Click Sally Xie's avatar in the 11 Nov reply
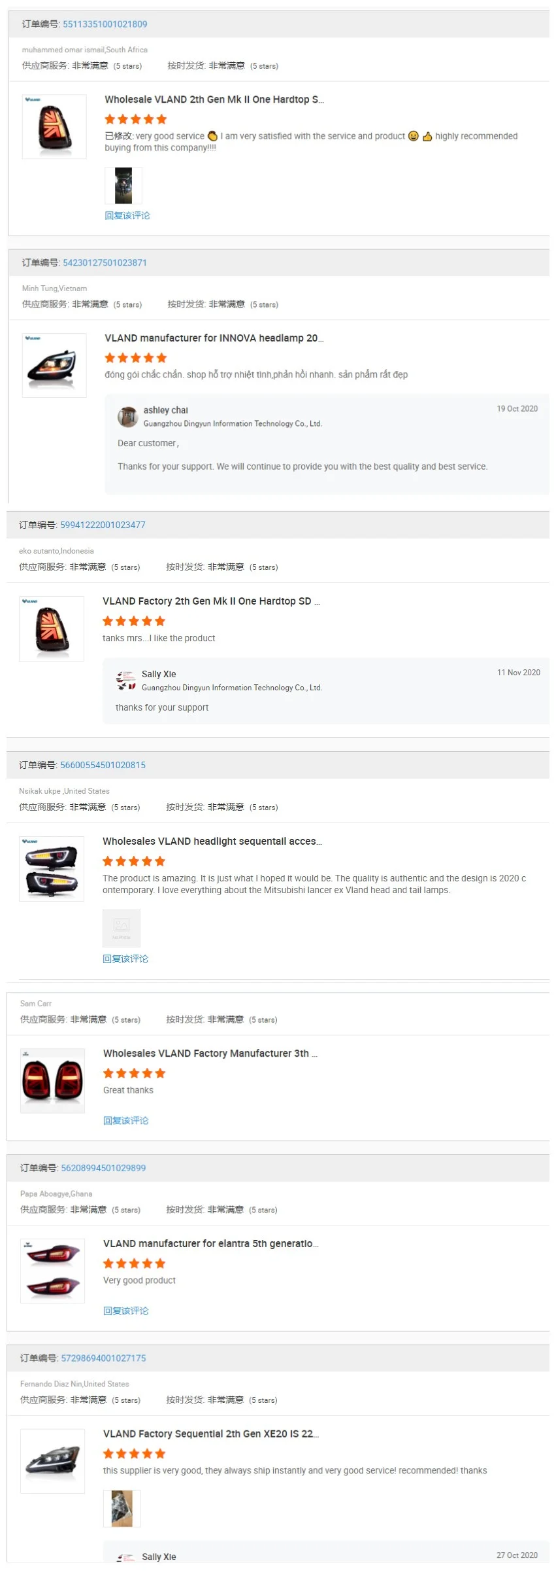The height and width of the screenshot is (1573, 556). [x=125, y=681]
